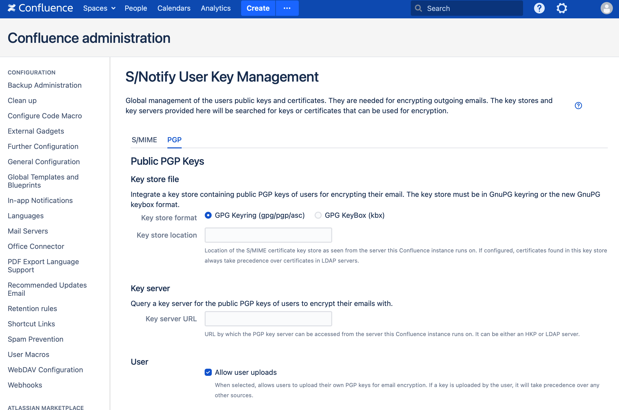The width and height of the screenshot is (619, 410).
Task: Select GPG KeyBox (kbx) format
Action: click(x=318, y=215)
